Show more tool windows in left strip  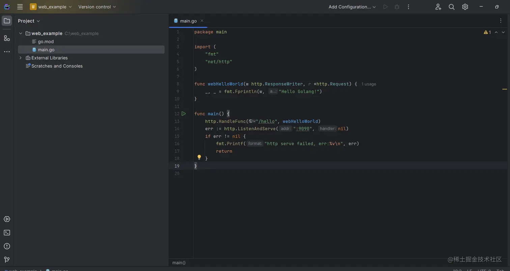pos(7,52)
